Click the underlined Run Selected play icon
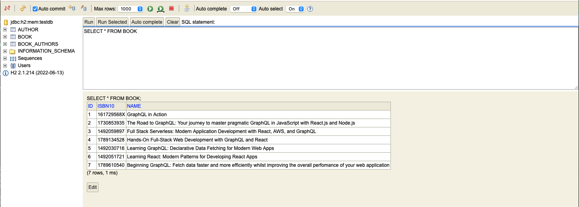 161,9
